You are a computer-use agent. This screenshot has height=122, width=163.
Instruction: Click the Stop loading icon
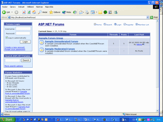click(x=24, y=12)
